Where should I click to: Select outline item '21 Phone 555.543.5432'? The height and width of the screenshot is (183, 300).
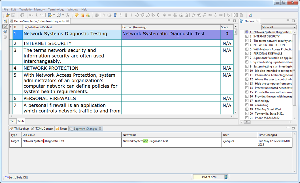pyautogui.click(x=264, y=118)
